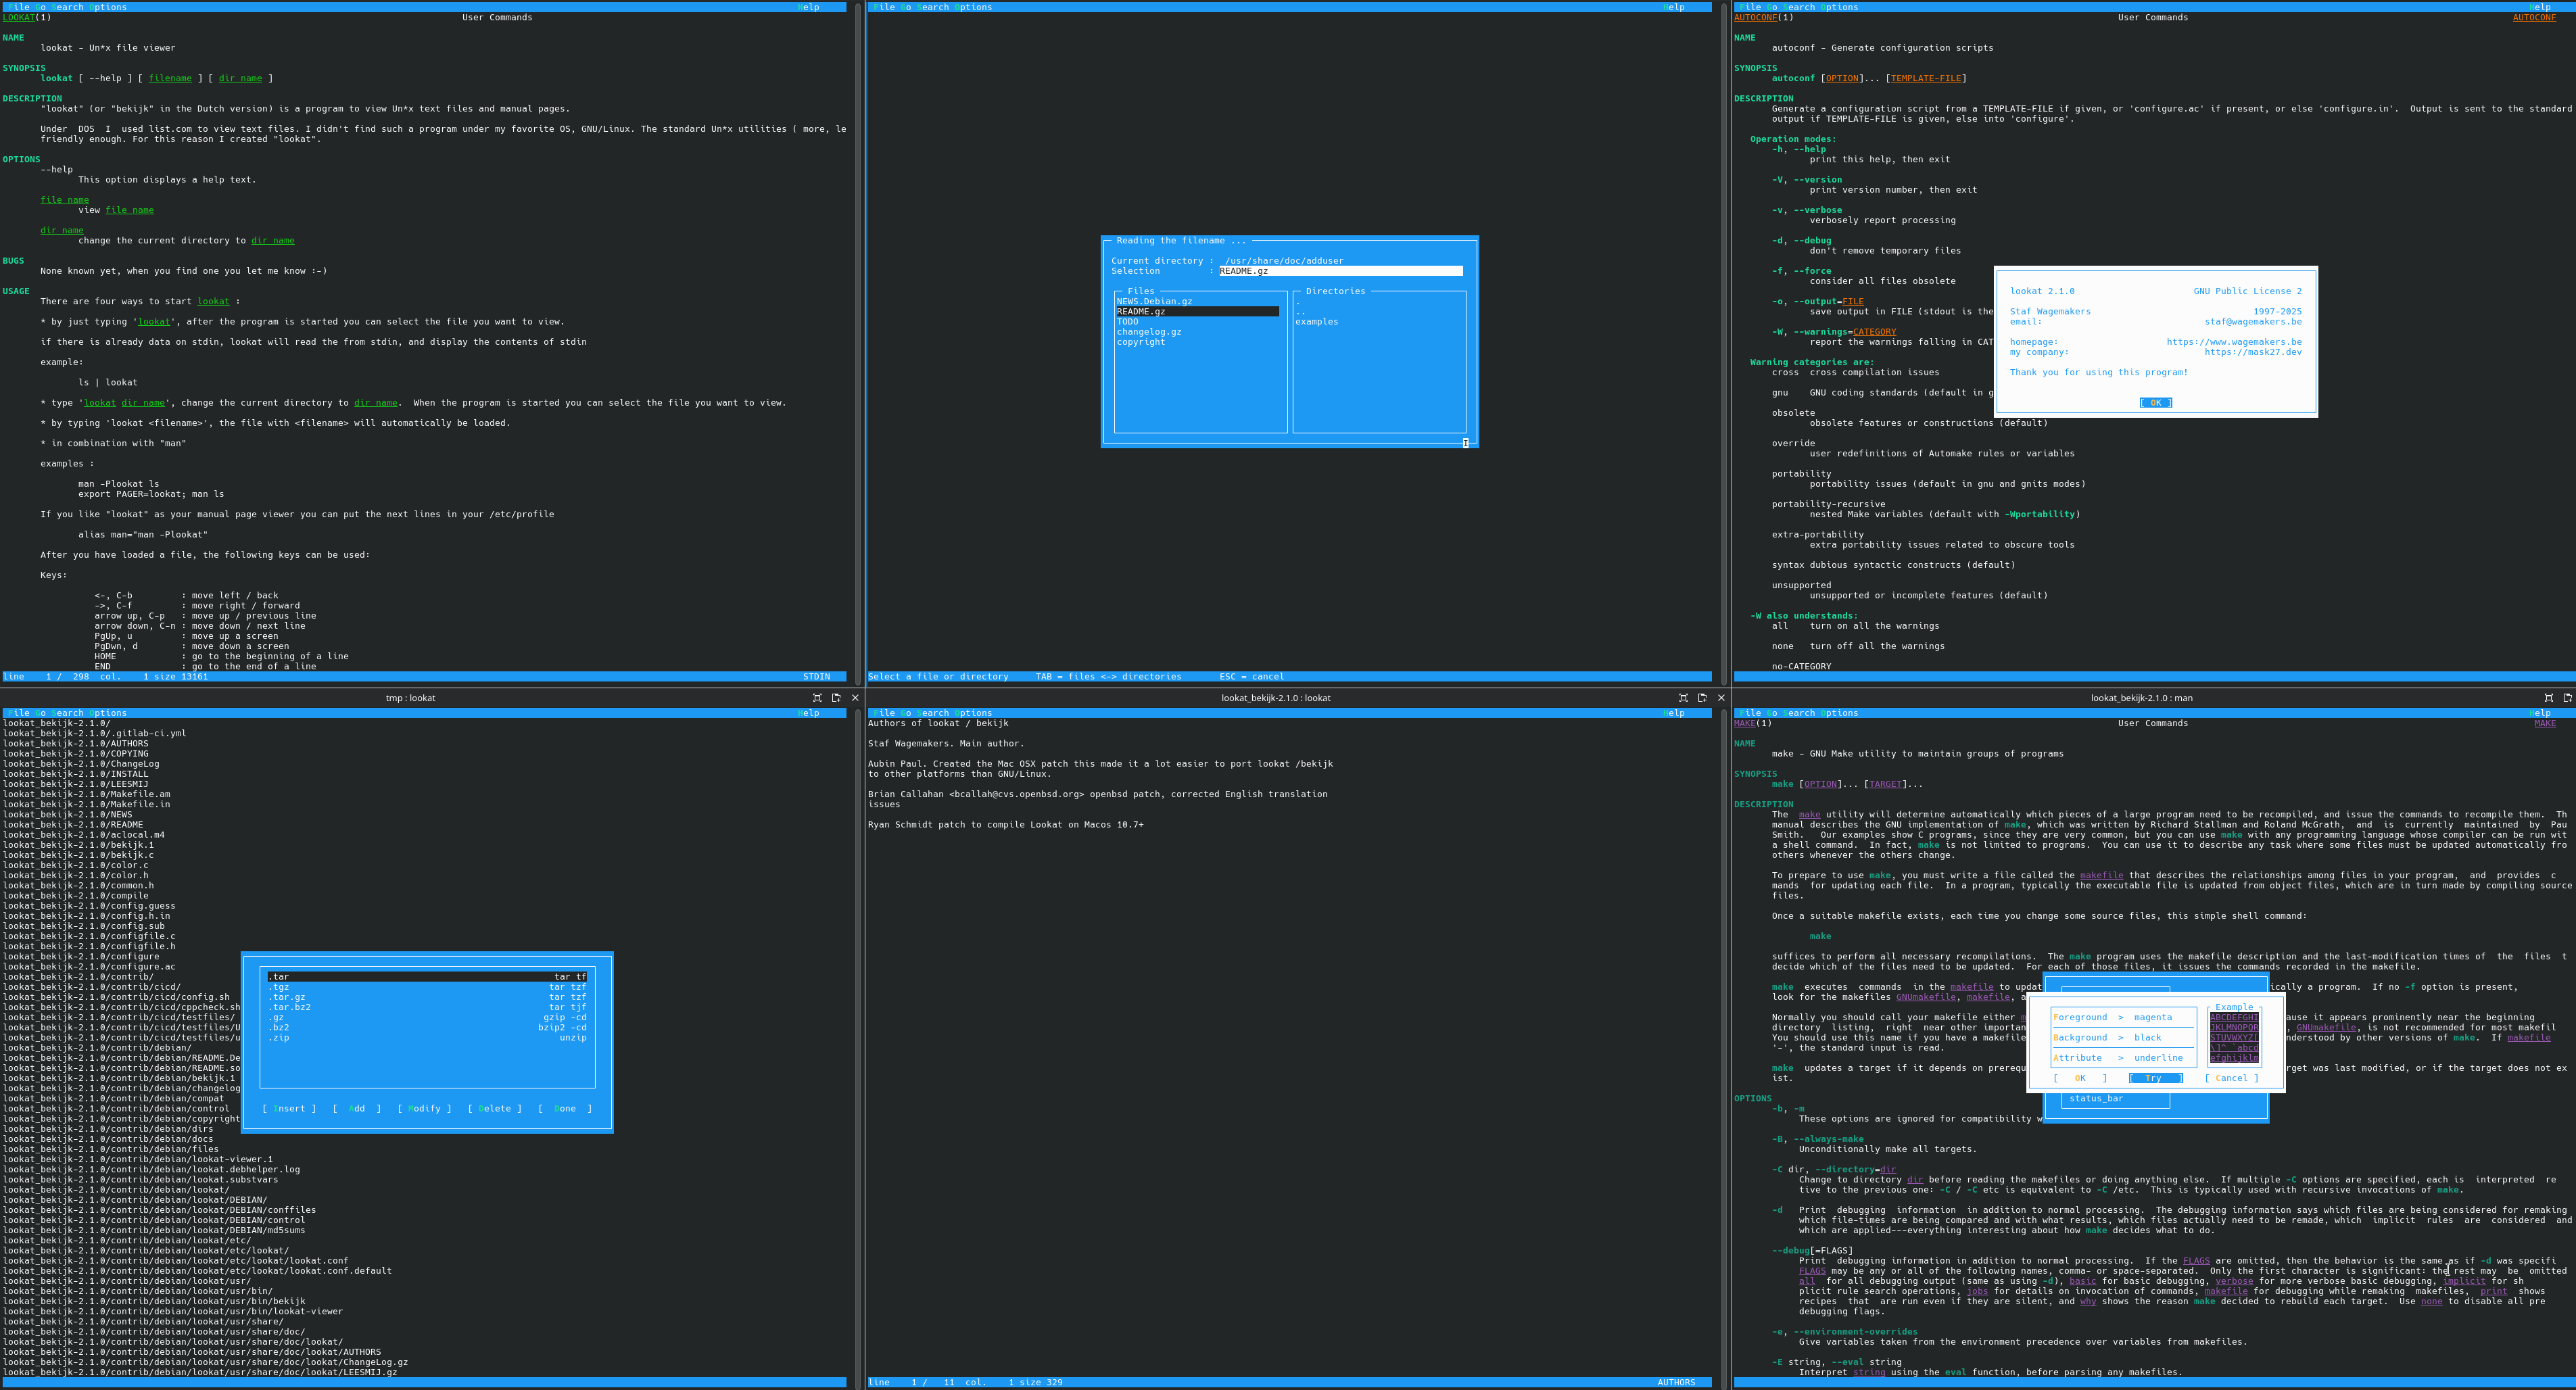Click the Selection field containing README.gz
The image size is (2576, 1390).
1339,271
